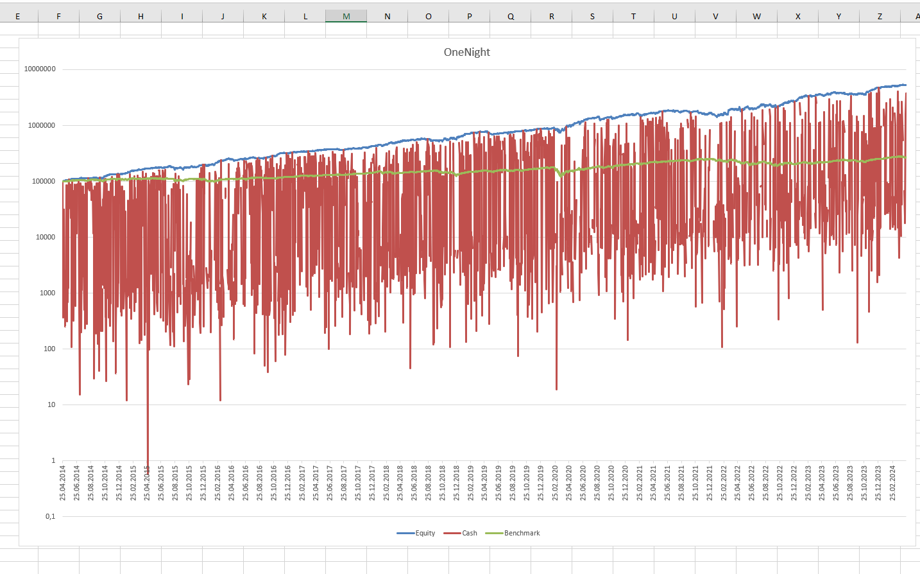This screenshot has height=574, width=920.
Task: Select column W header
Action: tap(756, 16)
